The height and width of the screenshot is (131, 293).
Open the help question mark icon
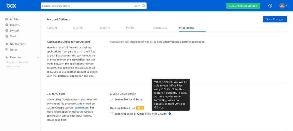[270, 6]
